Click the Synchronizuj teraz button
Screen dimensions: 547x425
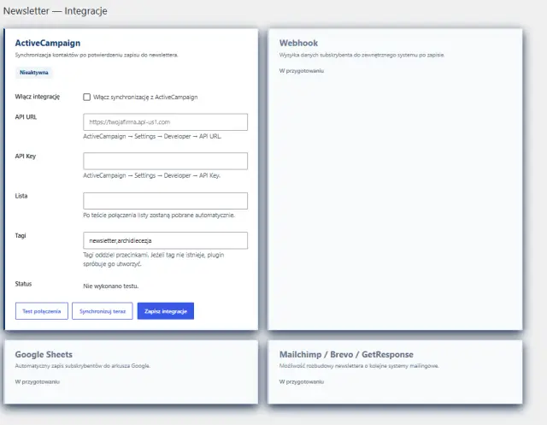(103, 311)
